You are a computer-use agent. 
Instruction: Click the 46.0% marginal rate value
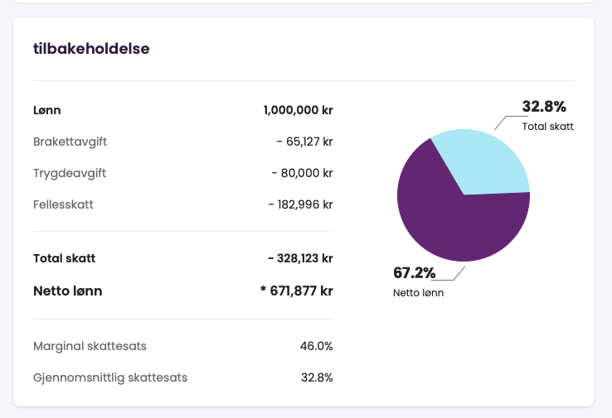pos(316,346)
